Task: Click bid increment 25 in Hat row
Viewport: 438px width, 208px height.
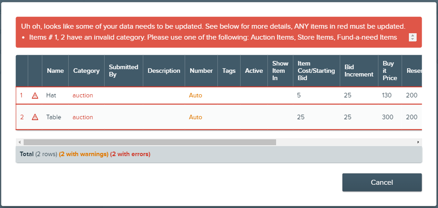Action: [x=348, y=95]
